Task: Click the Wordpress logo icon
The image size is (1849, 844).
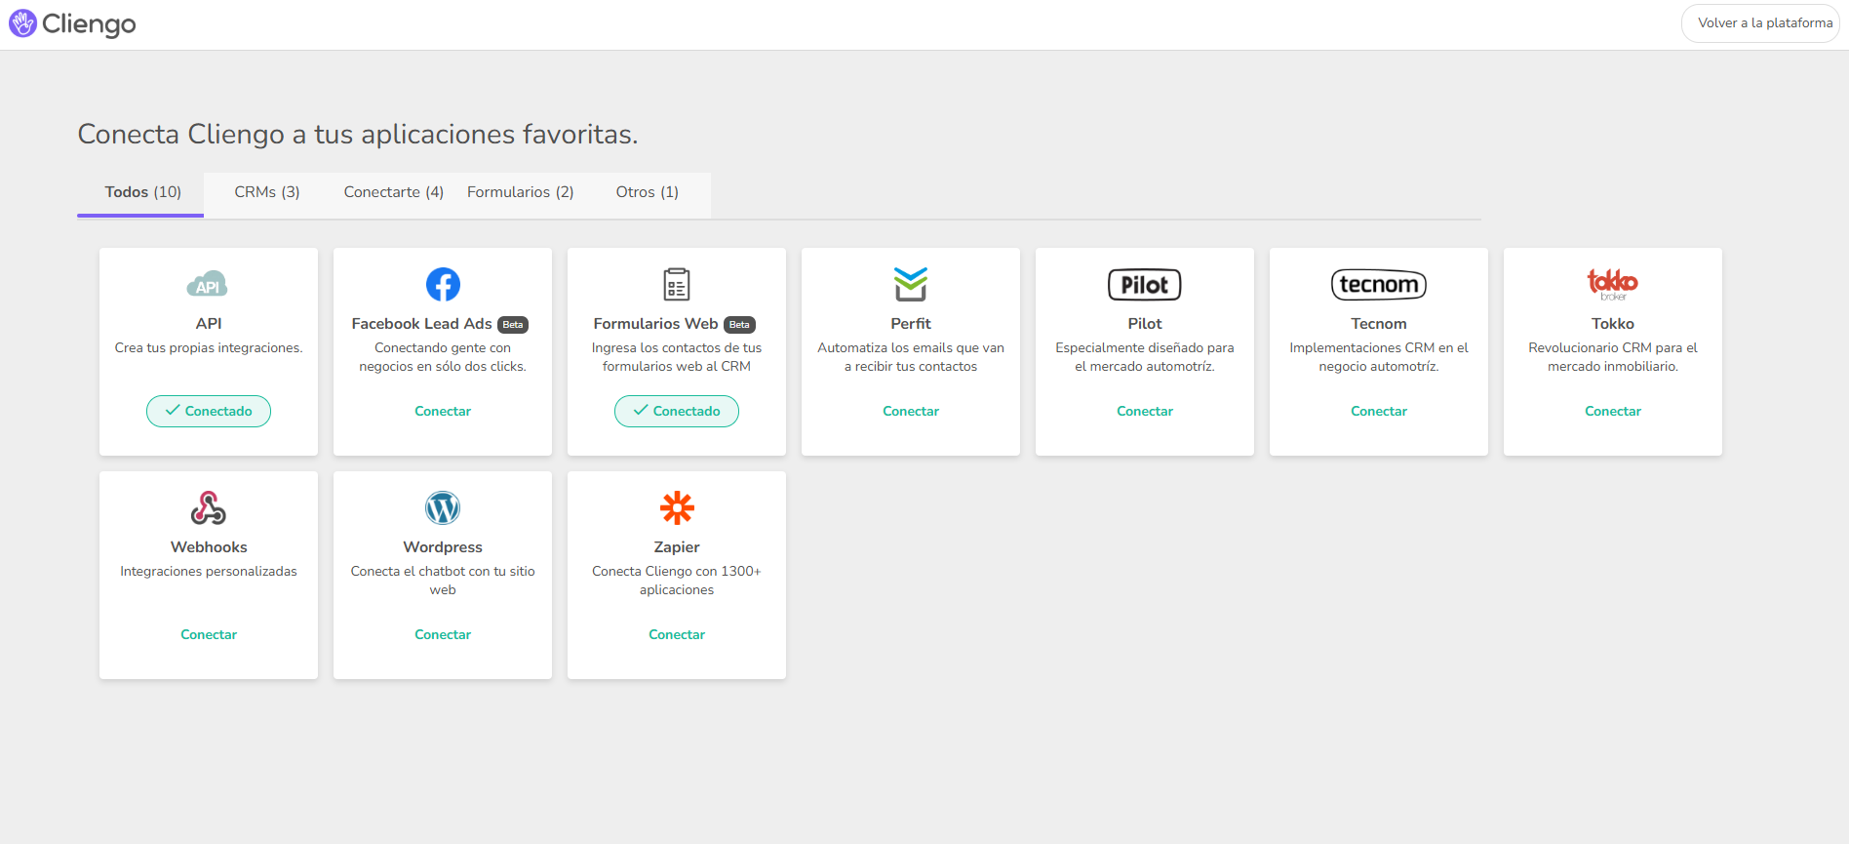Action: (443, 507)
